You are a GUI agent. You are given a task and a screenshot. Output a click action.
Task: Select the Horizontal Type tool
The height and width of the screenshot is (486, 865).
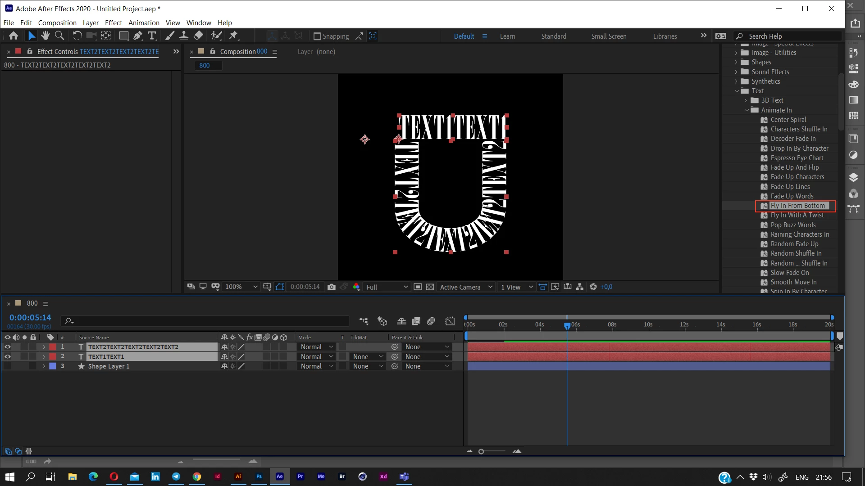[x=152, y=36]
